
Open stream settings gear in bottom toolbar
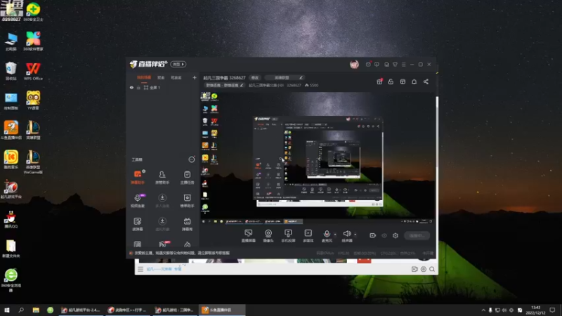(396, 235)
